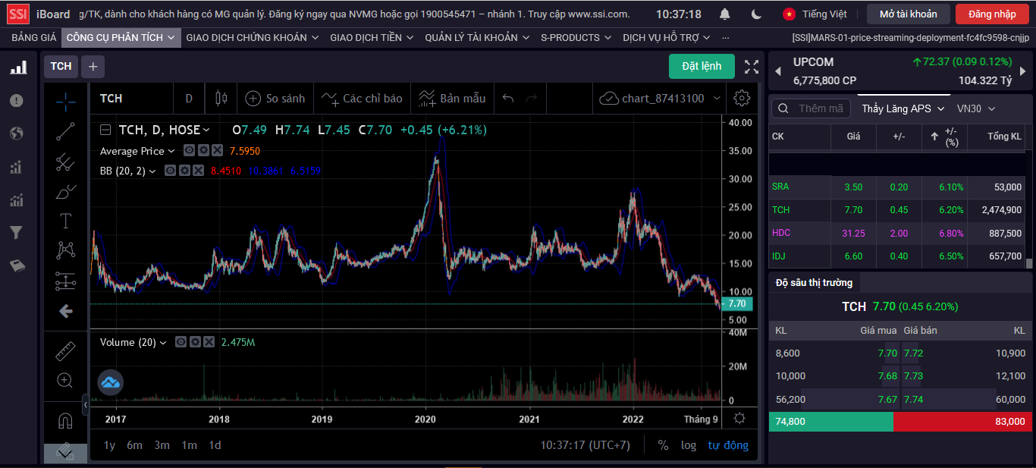This screenshot has height=468, width=1036.
Task: Select the trend line drawing tool
Action: click(66, 130)
